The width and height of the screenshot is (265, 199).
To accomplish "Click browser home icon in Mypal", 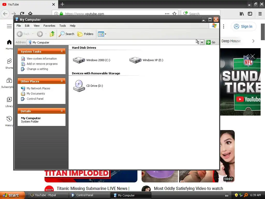I will pyautogui.click(x=30, y=13).
